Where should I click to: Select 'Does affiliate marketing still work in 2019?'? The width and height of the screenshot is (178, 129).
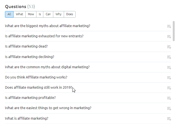(39, 88)
